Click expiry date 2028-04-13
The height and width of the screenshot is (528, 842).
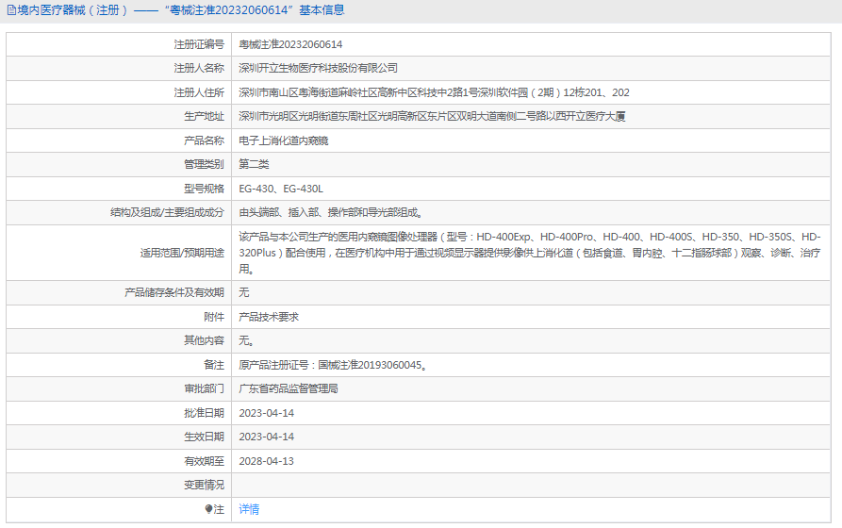click(266, 461)
